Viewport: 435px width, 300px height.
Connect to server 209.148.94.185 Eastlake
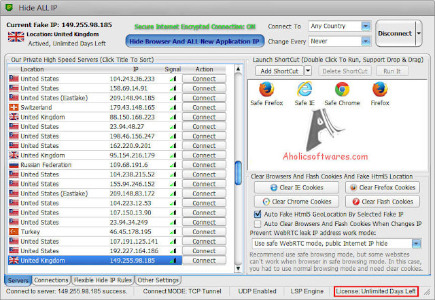coord(204,98)
